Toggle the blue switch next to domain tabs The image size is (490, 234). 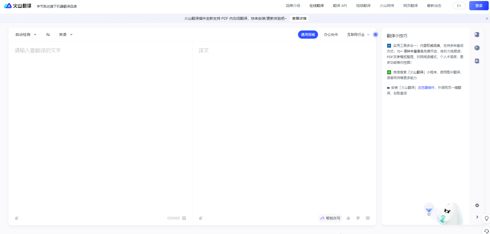tap(376, 34)
